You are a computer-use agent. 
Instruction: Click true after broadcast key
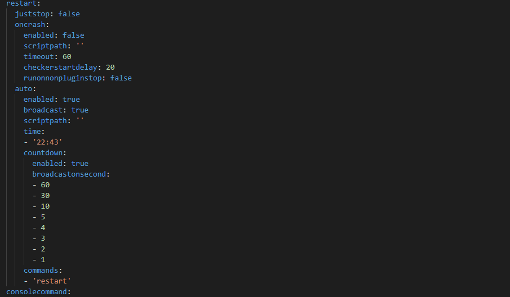[x=79, y=110]
